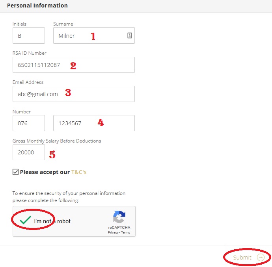Click the "Please accept our" label text

[45, 172]
